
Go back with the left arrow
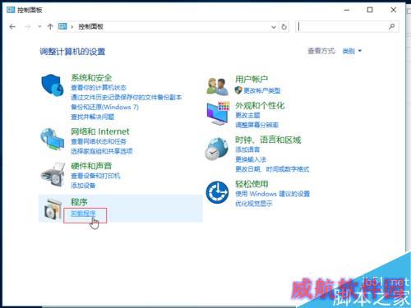pos(12,27)
